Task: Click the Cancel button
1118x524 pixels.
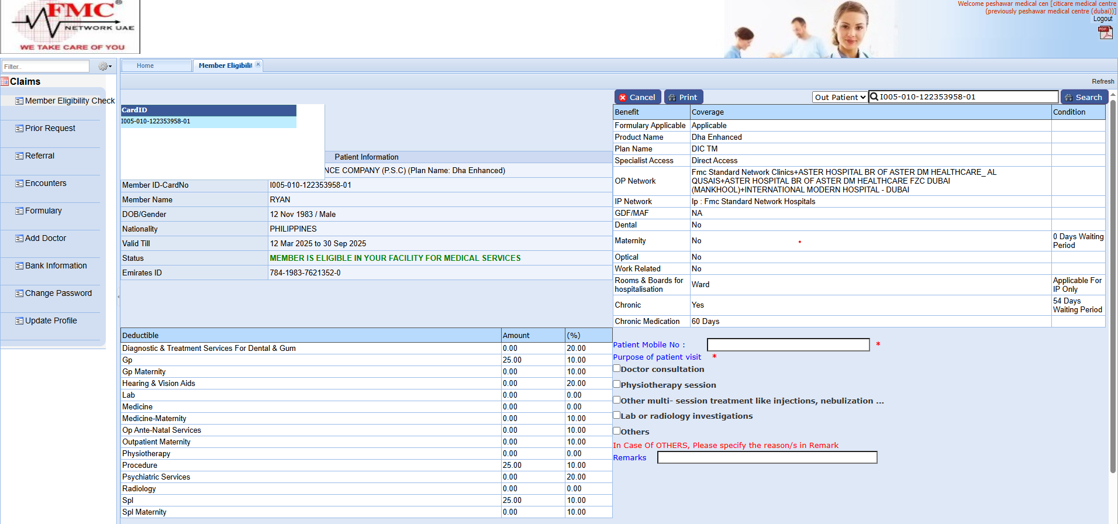Action: 637,97
